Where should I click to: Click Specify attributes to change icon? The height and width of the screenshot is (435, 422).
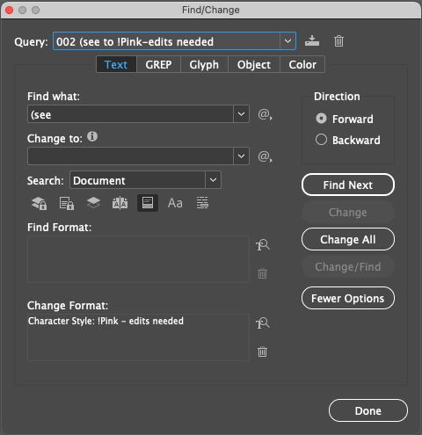point(263,323)
